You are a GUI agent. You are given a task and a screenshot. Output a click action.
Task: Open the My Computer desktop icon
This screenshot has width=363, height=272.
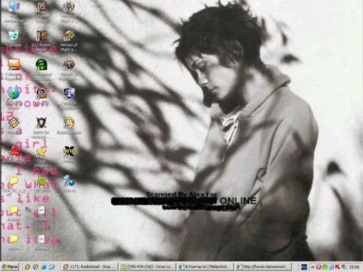[13, 6]
